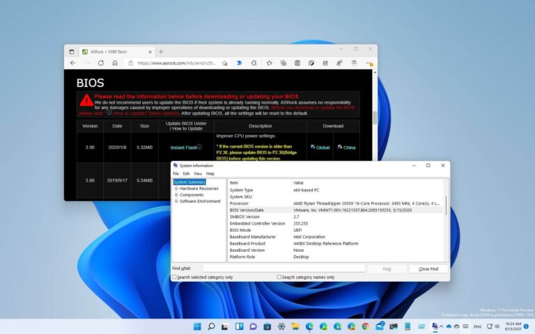
Task: Launch Microsoft Store from taskbar
Action: tap(267, 326)
